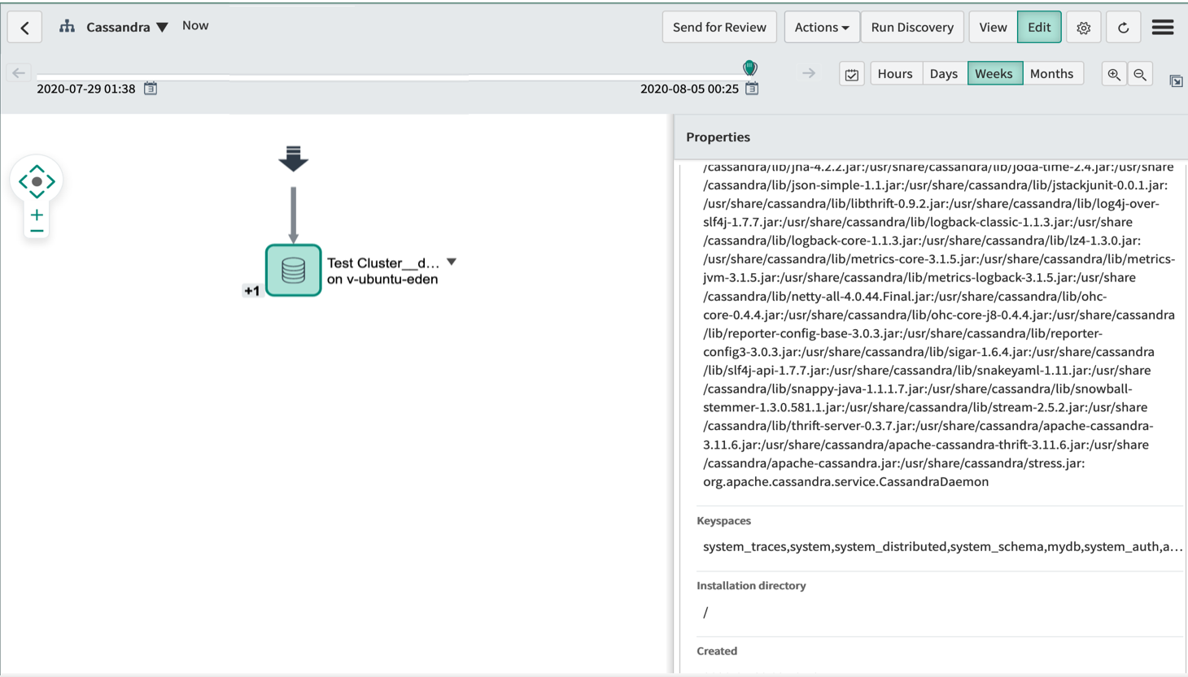
Task: Click the Installation directory label
Action: pyautogui.click(x=751, y=586)
